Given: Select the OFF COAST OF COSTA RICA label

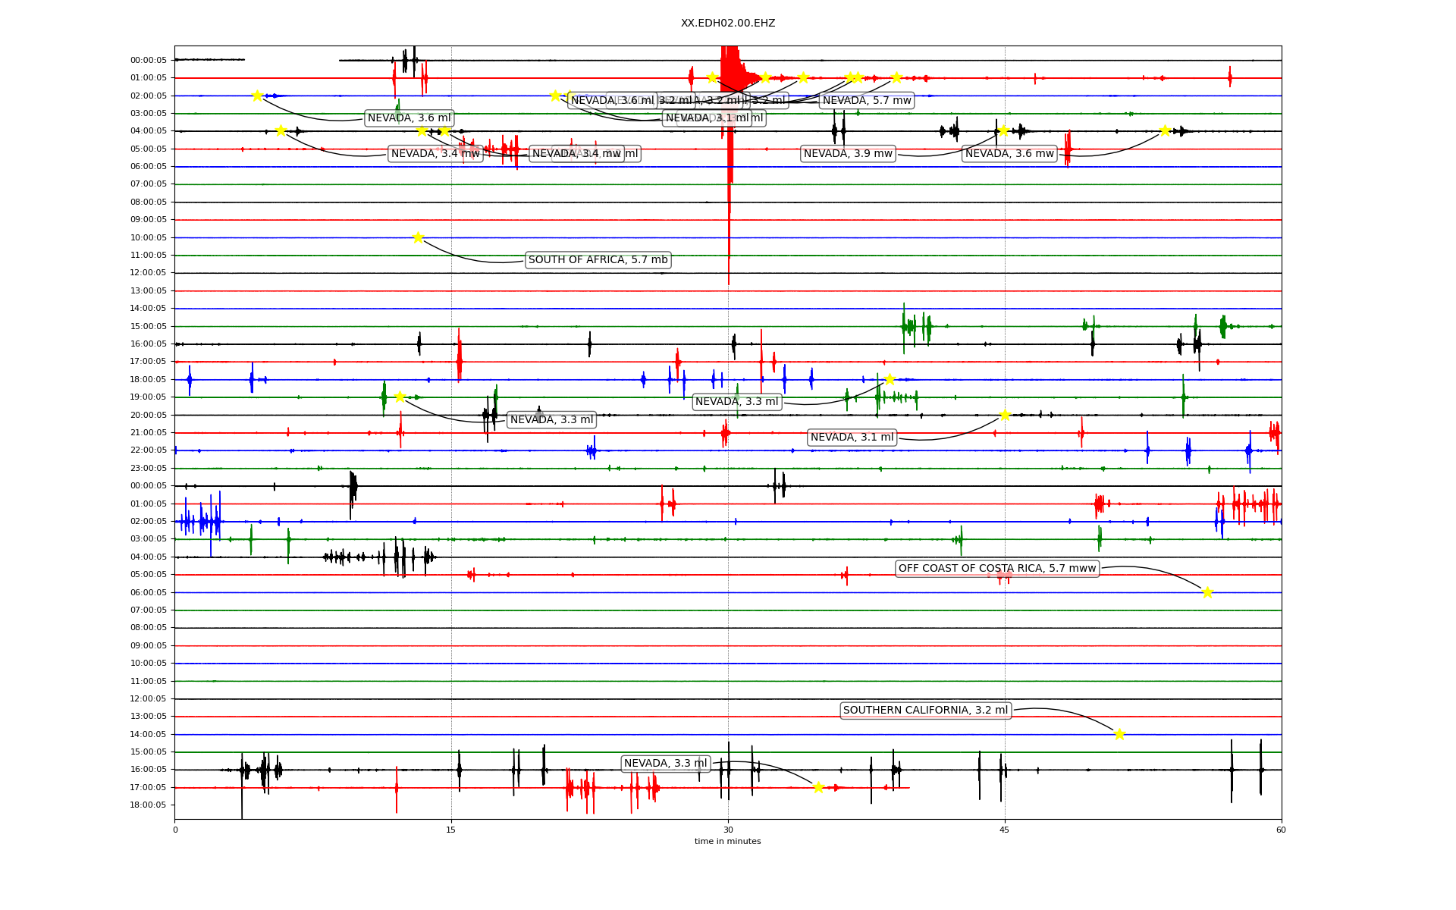Looking at the screenshot, I should [x=996, y=569].
